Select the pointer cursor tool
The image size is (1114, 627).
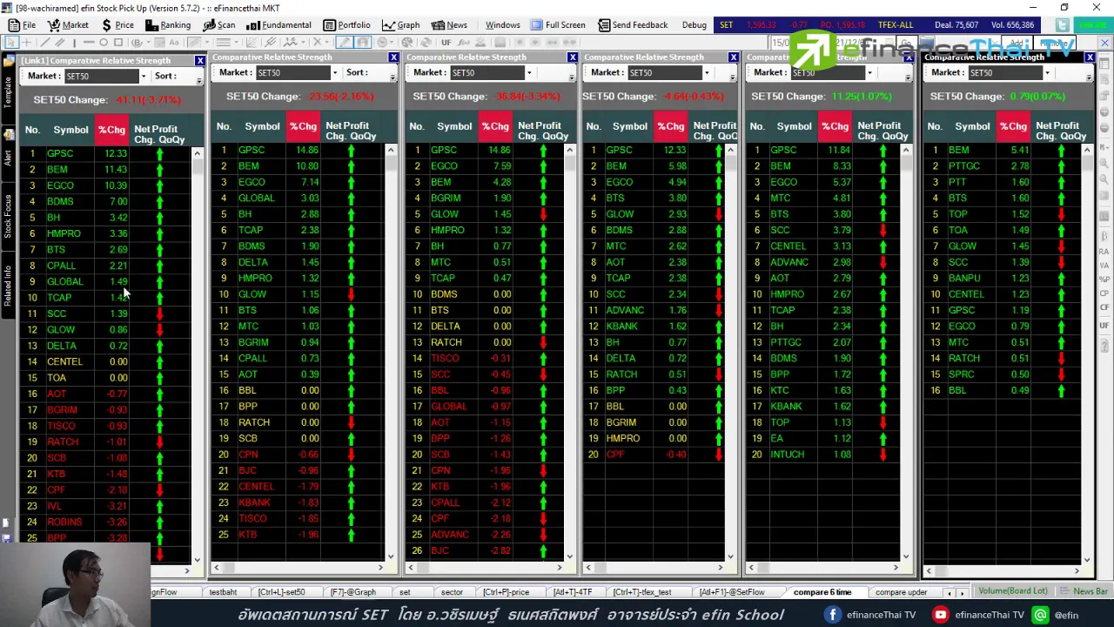[x=12, y=42]
